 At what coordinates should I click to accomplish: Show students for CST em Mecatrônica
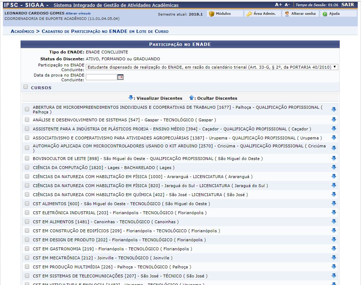tap(334, 258)
